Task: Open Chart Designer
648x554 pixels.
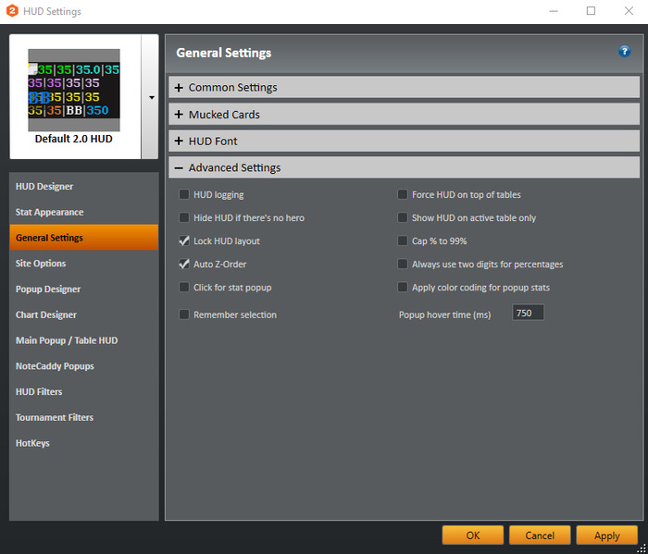Action: (83, 314)
